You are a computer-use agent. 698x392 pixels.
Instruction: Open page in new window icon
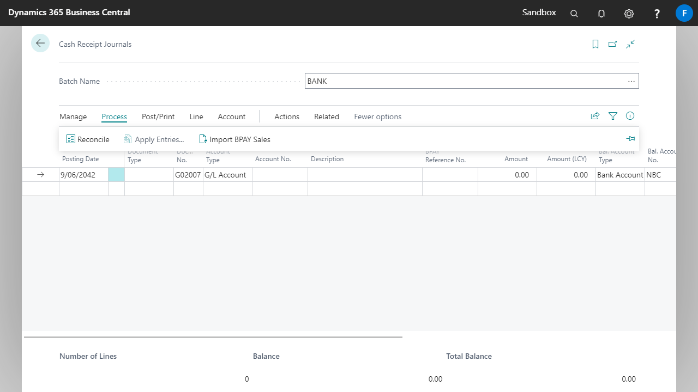pyautogui.click(x=612, y=44)
